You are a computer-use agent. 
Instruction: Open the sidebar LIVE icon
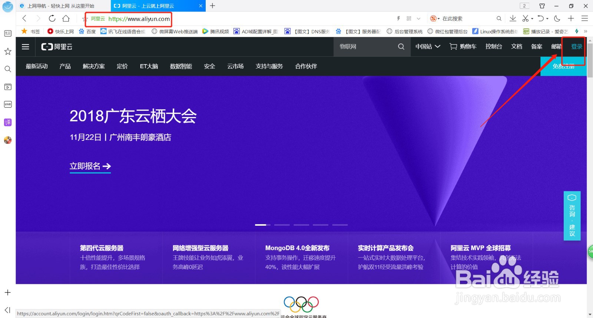(8, 104)
